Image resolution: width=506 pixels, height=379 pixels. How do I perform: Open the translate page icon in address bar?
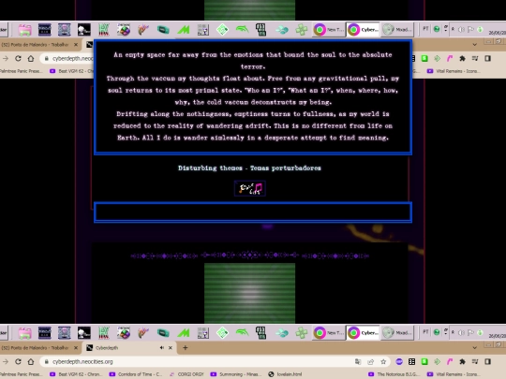pyautogui.click(x=358, y=361)
